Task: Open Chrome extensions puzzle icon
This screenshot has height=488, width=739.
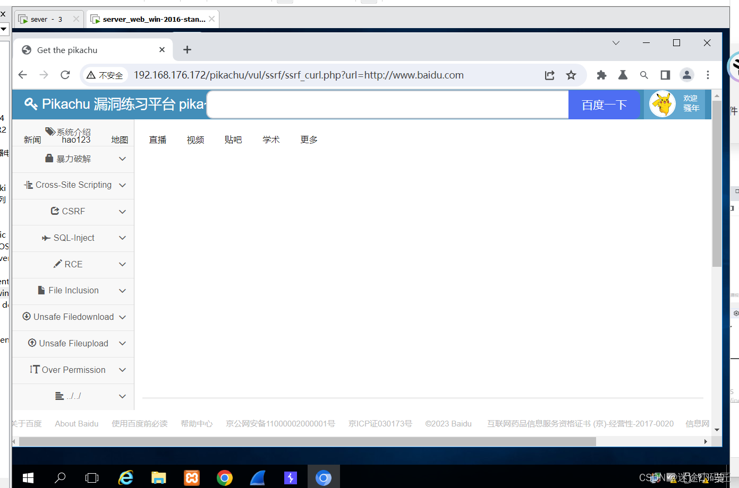Action: [601, 75]
